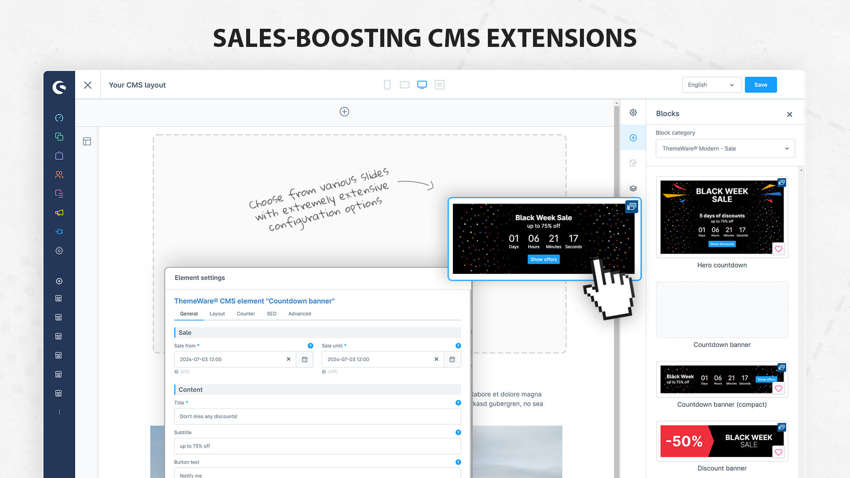Screen dimensions: 850x478
Task: Switch to the Counter tab in element settings
Action: coord(246,313)
